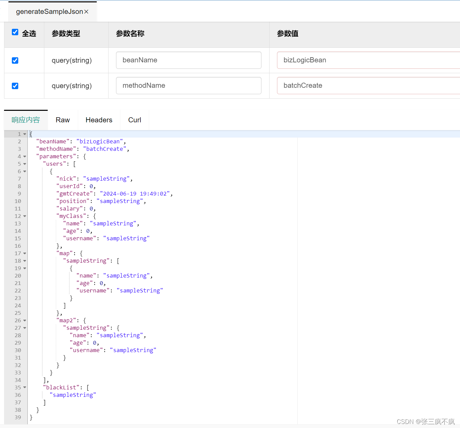Image resolution: width=460 pixels, height=428 pixels.
Task: Edit the methodName parameter name field
Action: 188,85
